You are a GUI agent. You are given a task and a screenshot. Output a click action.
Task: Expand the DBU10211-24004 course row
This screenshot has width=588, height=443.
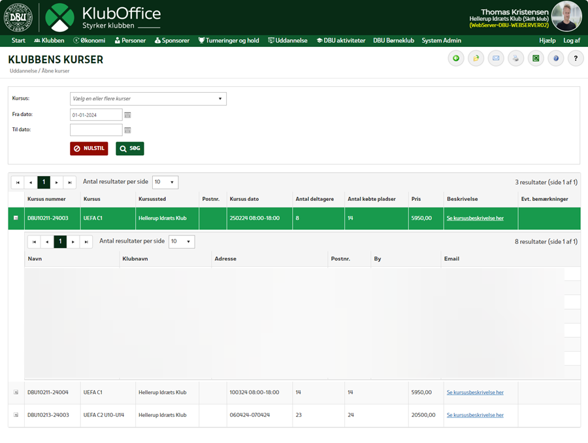point(16,392)
